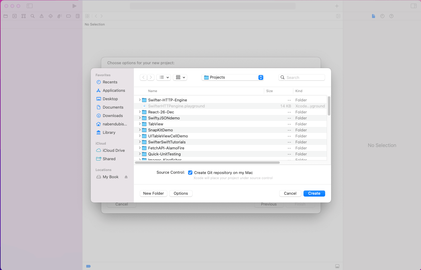
Task: Open the Test navigator
Action: [x=50, y=16]
